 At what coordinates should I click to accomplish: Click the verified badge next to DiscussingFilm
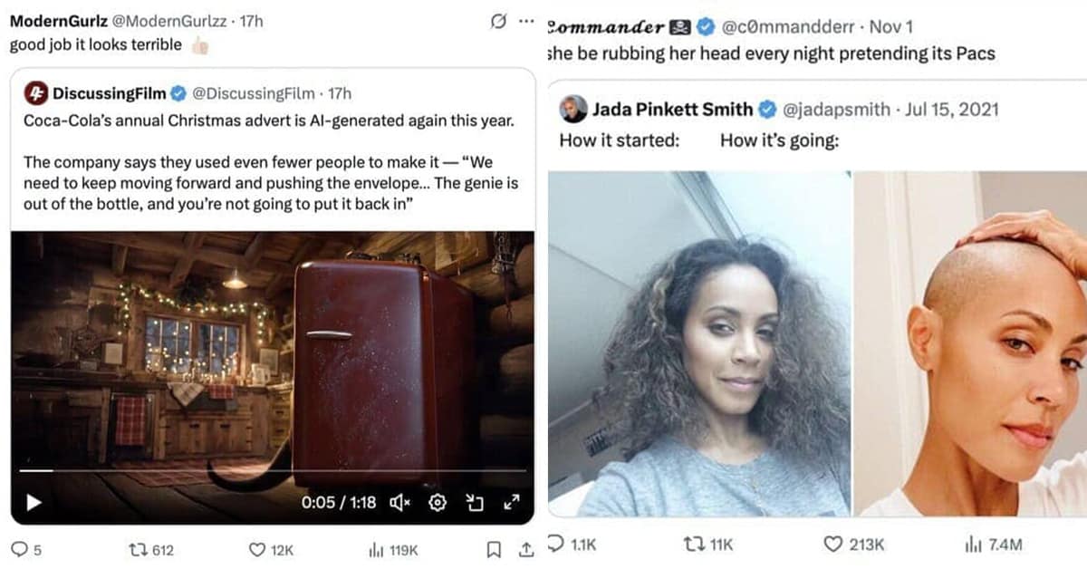pyautogui.click(x=179, y=93)
